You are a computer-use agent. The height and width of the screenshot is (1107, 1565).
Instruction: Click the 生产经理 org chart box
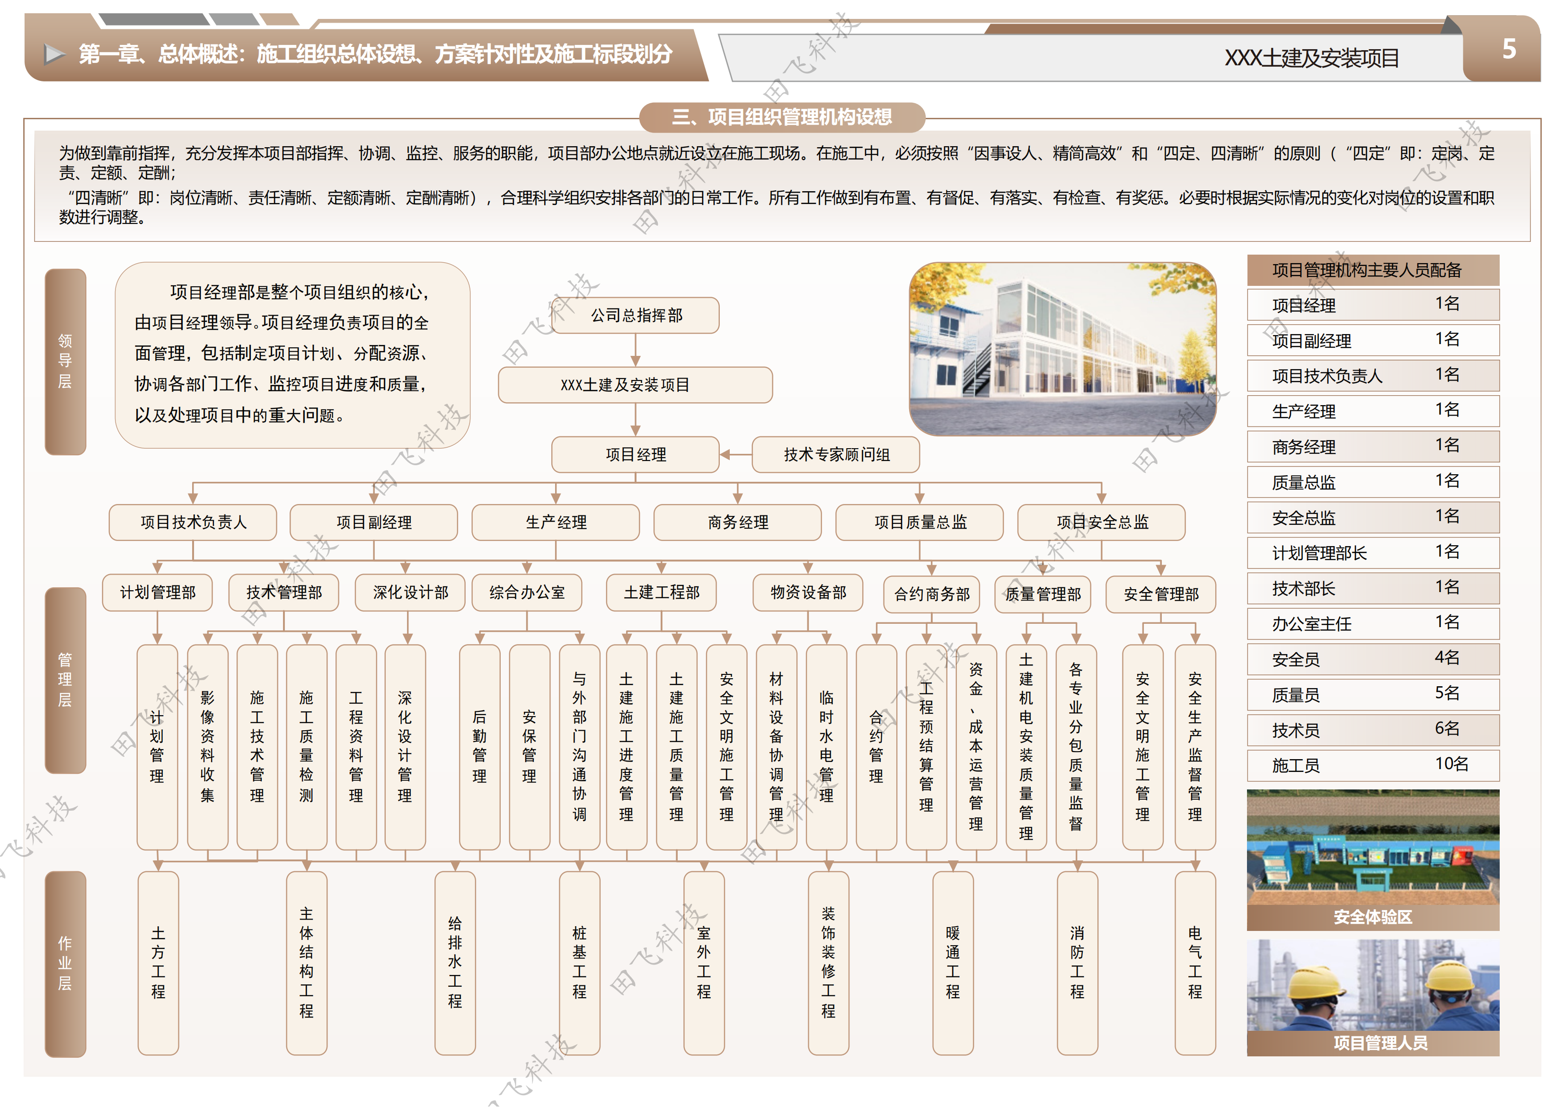click(556, 522)
